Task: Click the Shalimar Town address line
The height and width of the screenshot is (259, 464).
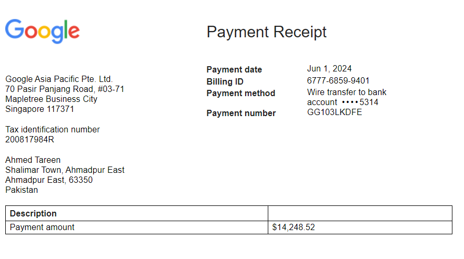Action: coord(65,170)
